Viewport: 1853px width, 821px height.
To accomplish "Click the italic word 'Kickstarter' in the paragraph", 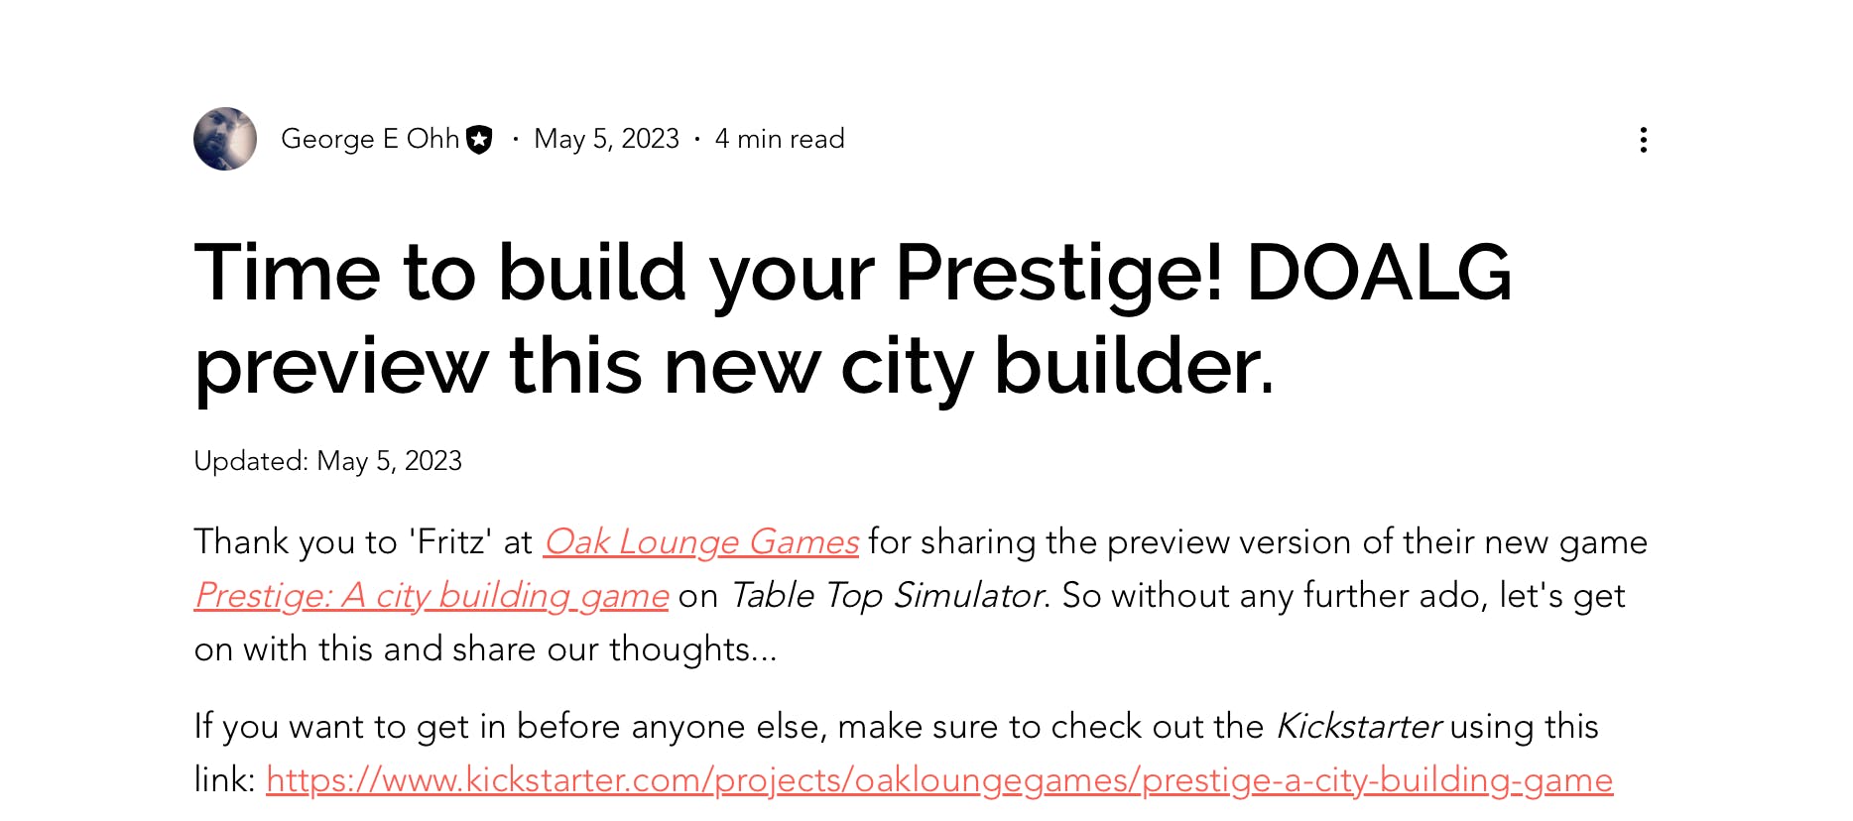I will coord(1358,727).
